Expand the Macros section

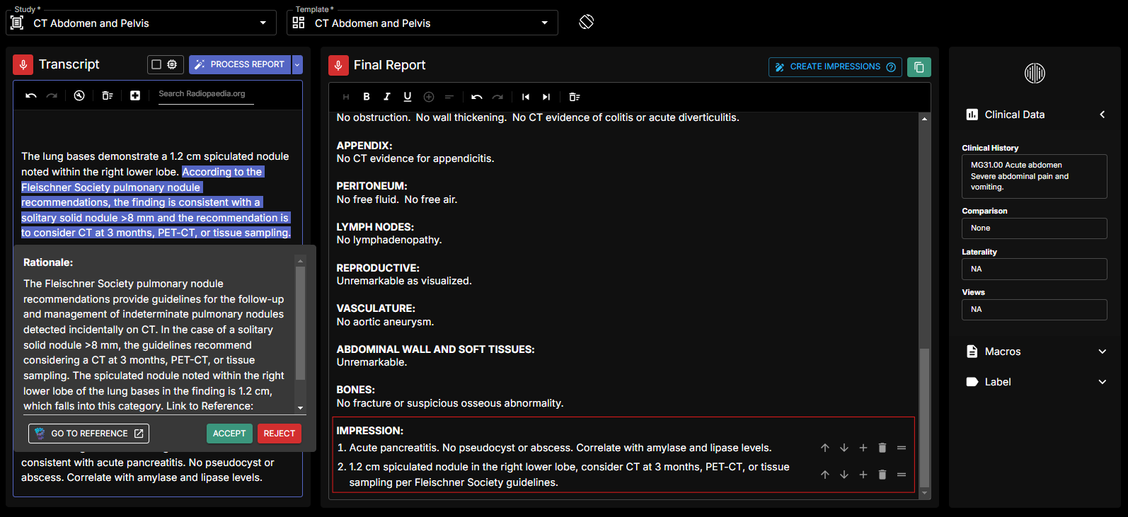pyautogui.click(x=1035, y=352)
